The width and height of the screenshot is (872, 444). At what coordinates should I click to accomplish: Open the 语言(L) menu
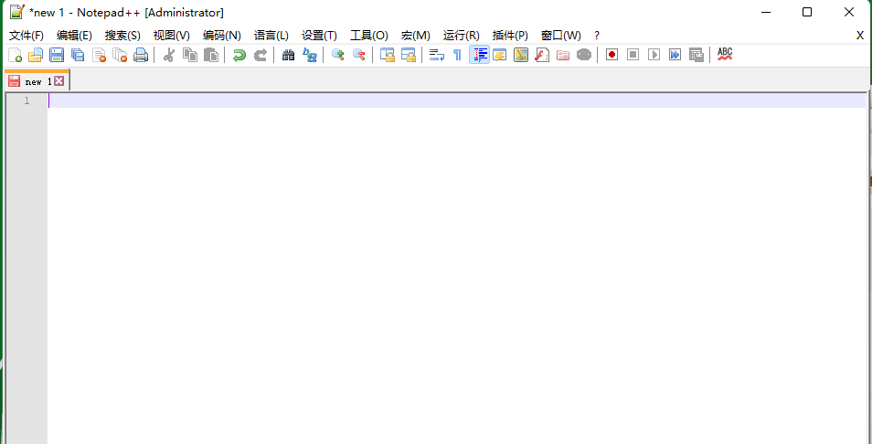point(271,36)
